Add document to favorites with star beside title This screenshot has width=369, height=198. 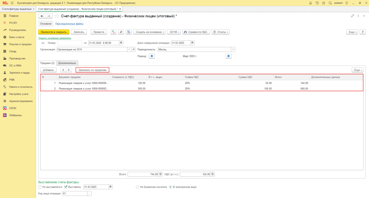[57, 16]
